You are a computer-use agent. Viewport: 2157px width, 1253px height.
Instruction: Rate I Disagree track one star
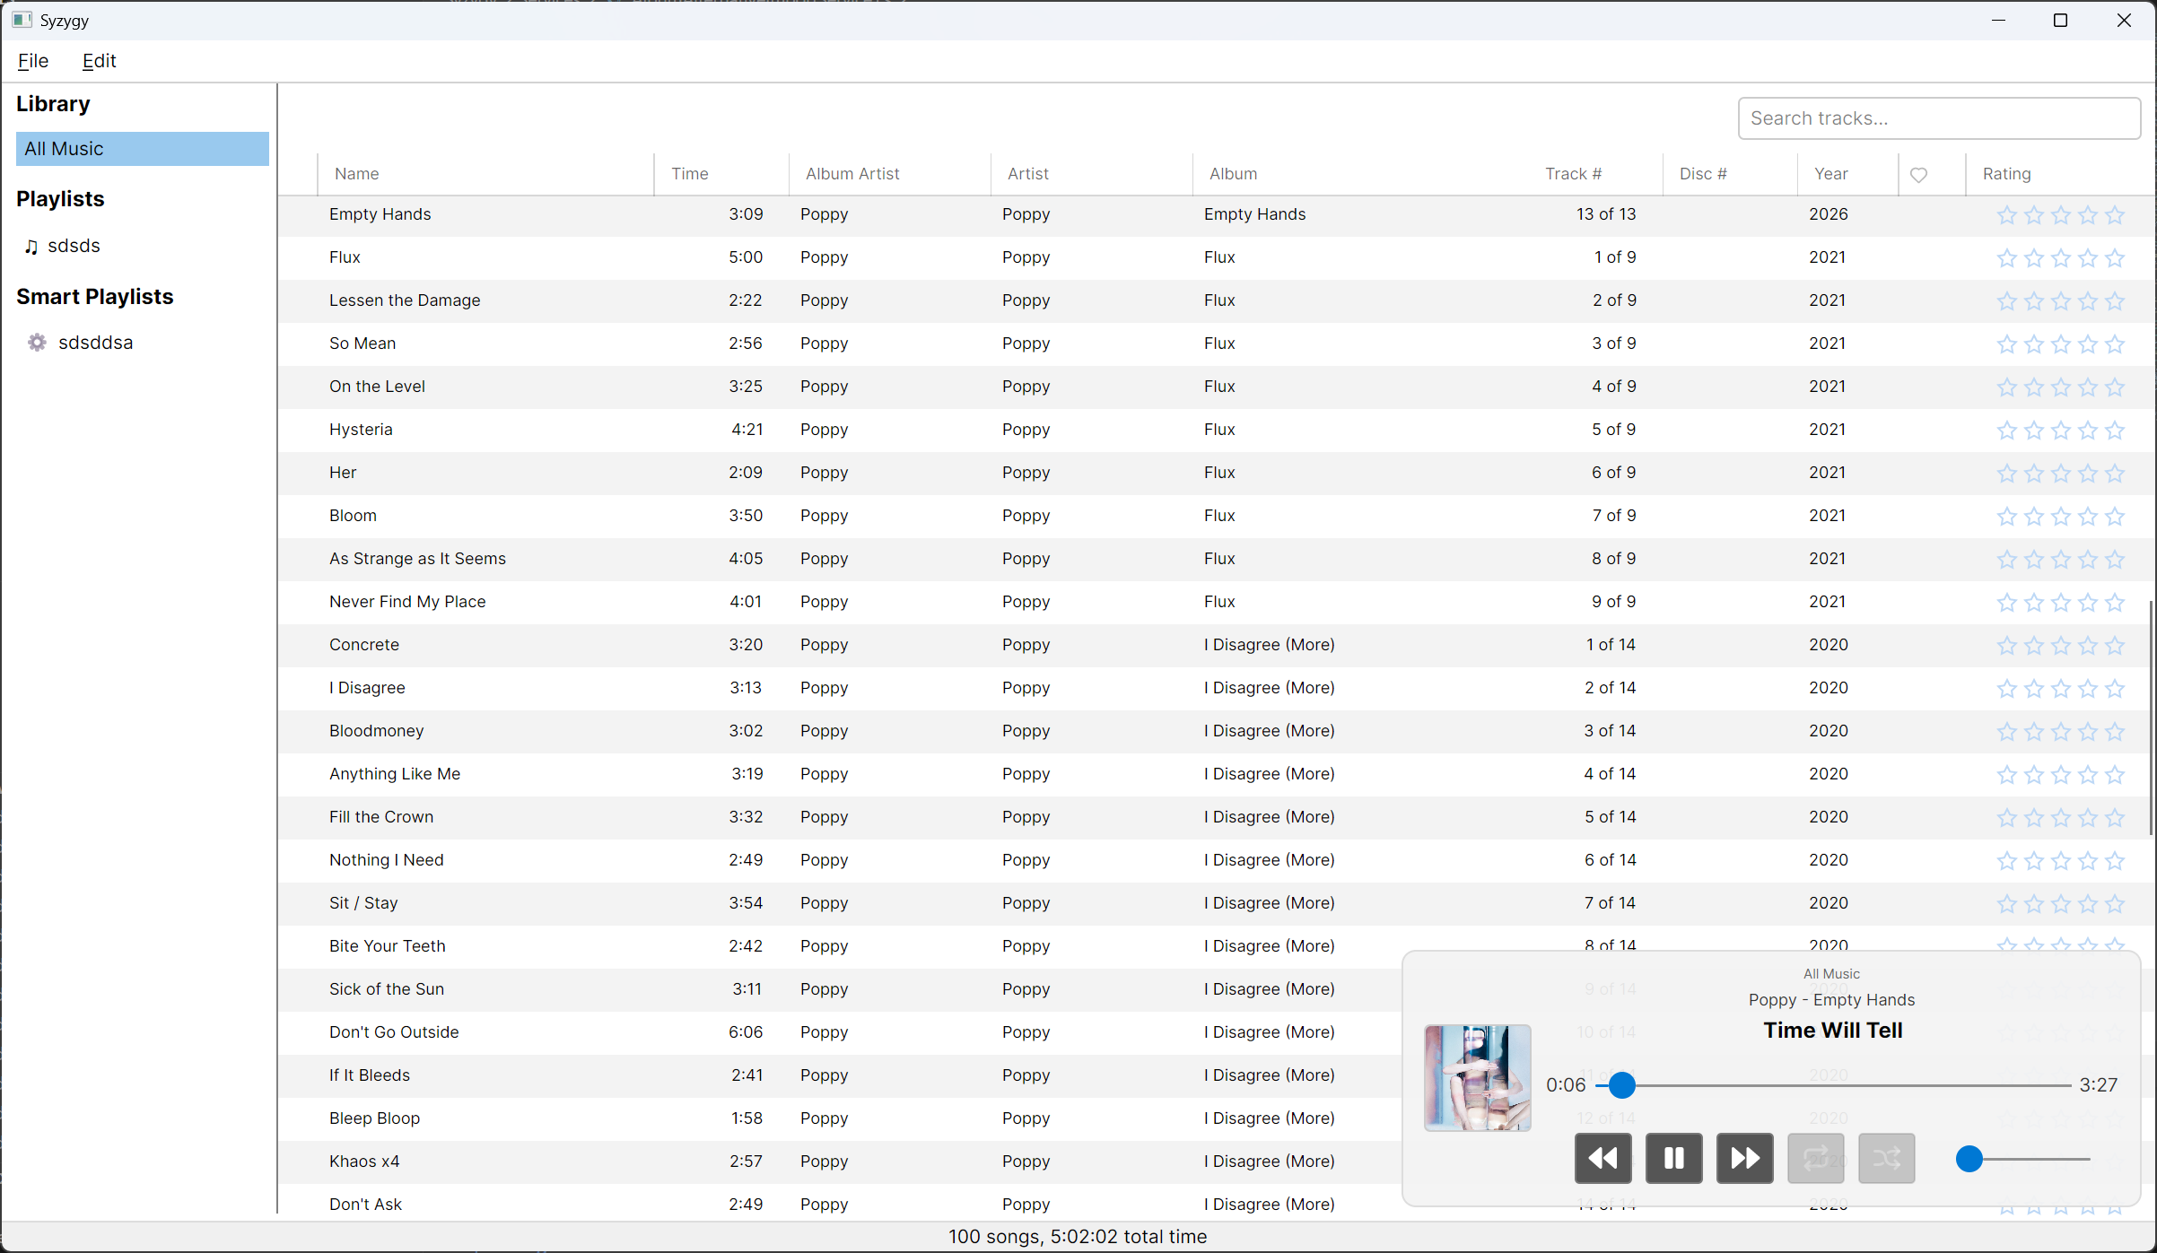click(2007, 689)
